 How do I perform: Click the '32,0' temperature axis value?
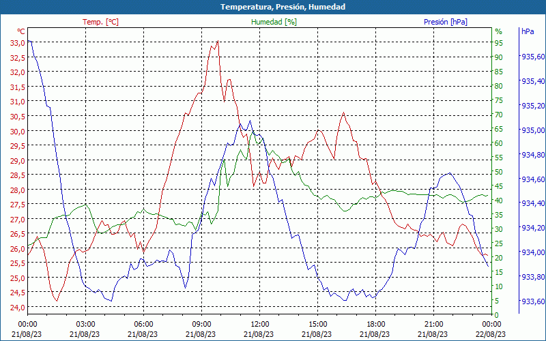[x=18, y=72]
